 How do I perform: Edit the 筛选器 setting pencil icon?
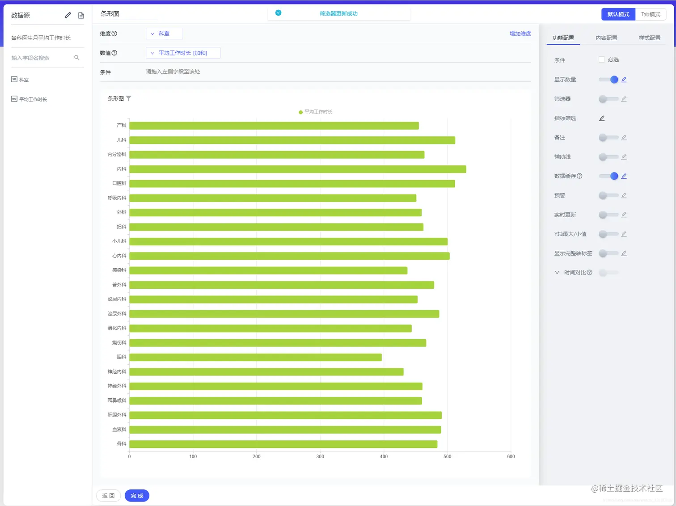[x=624, y=99]
